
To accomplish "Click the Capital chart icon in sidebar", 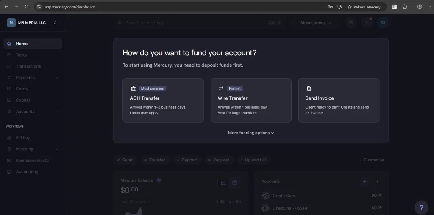I will [x=9, y=100].
